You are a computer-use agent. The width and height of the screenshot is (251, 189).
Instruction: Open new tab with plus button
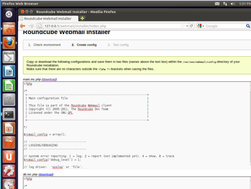coord(82,18)
